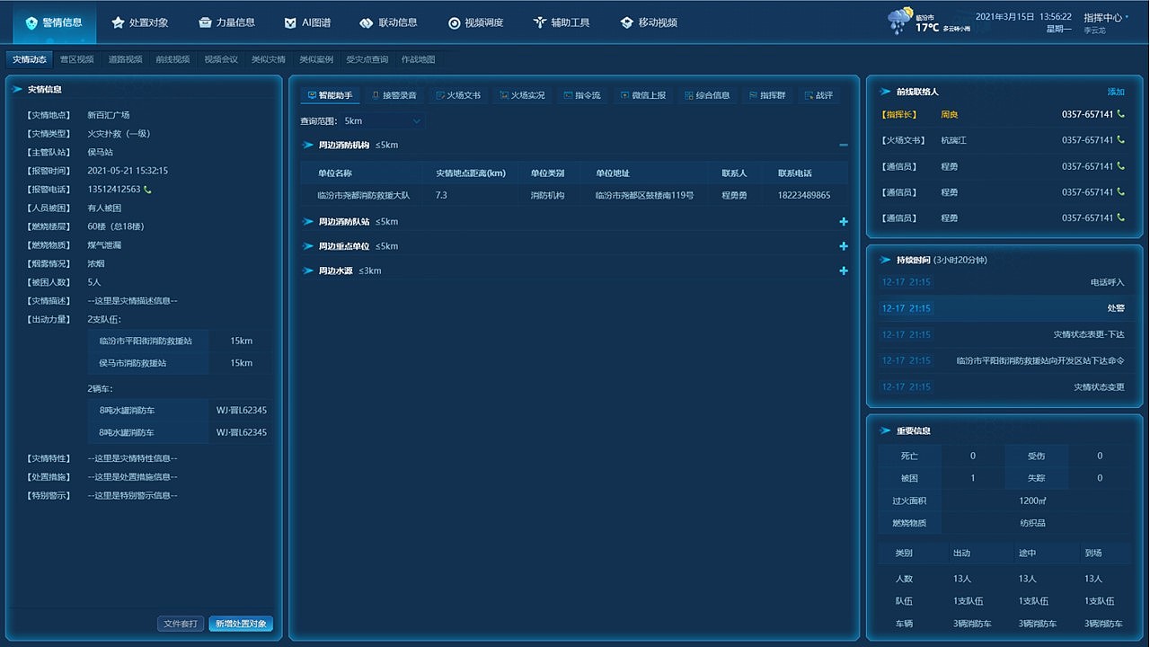
Task: Switch to the 营区视频 tab
Action: pos(77,59)
